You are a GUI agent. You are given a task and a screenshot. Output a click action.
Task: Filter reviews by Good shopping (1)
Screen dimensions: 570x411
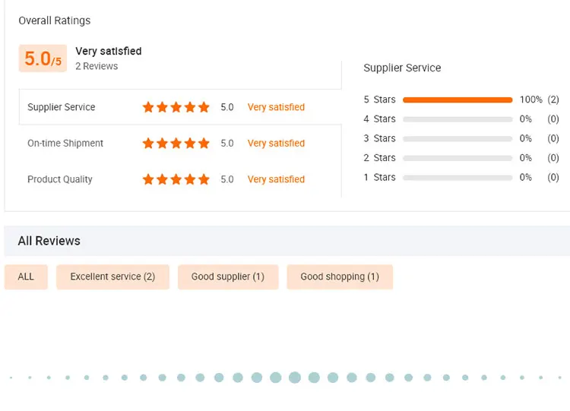tap(340, 277)
